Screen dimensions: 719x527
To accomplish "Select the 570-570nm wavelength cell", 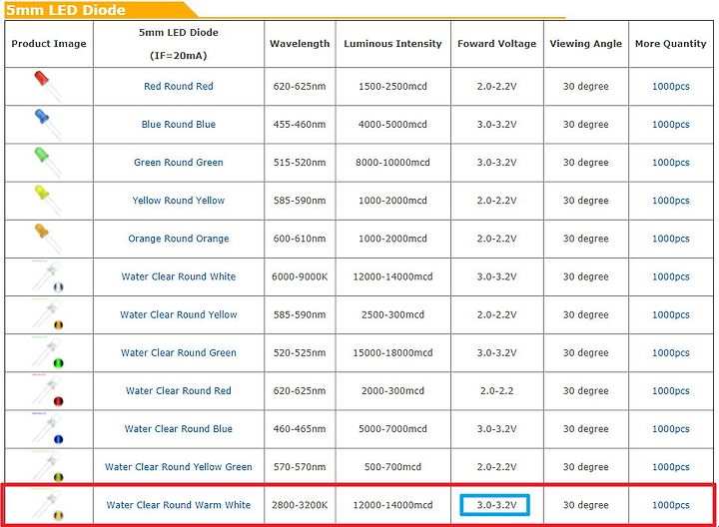I will click(300, 466).
